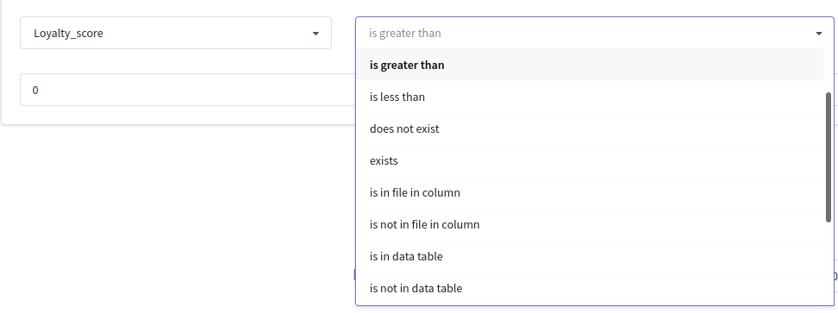The width and height of the screenshot is (838, 313).
Task: Choose the 'is less than' operator
Action: click(590, 97)
